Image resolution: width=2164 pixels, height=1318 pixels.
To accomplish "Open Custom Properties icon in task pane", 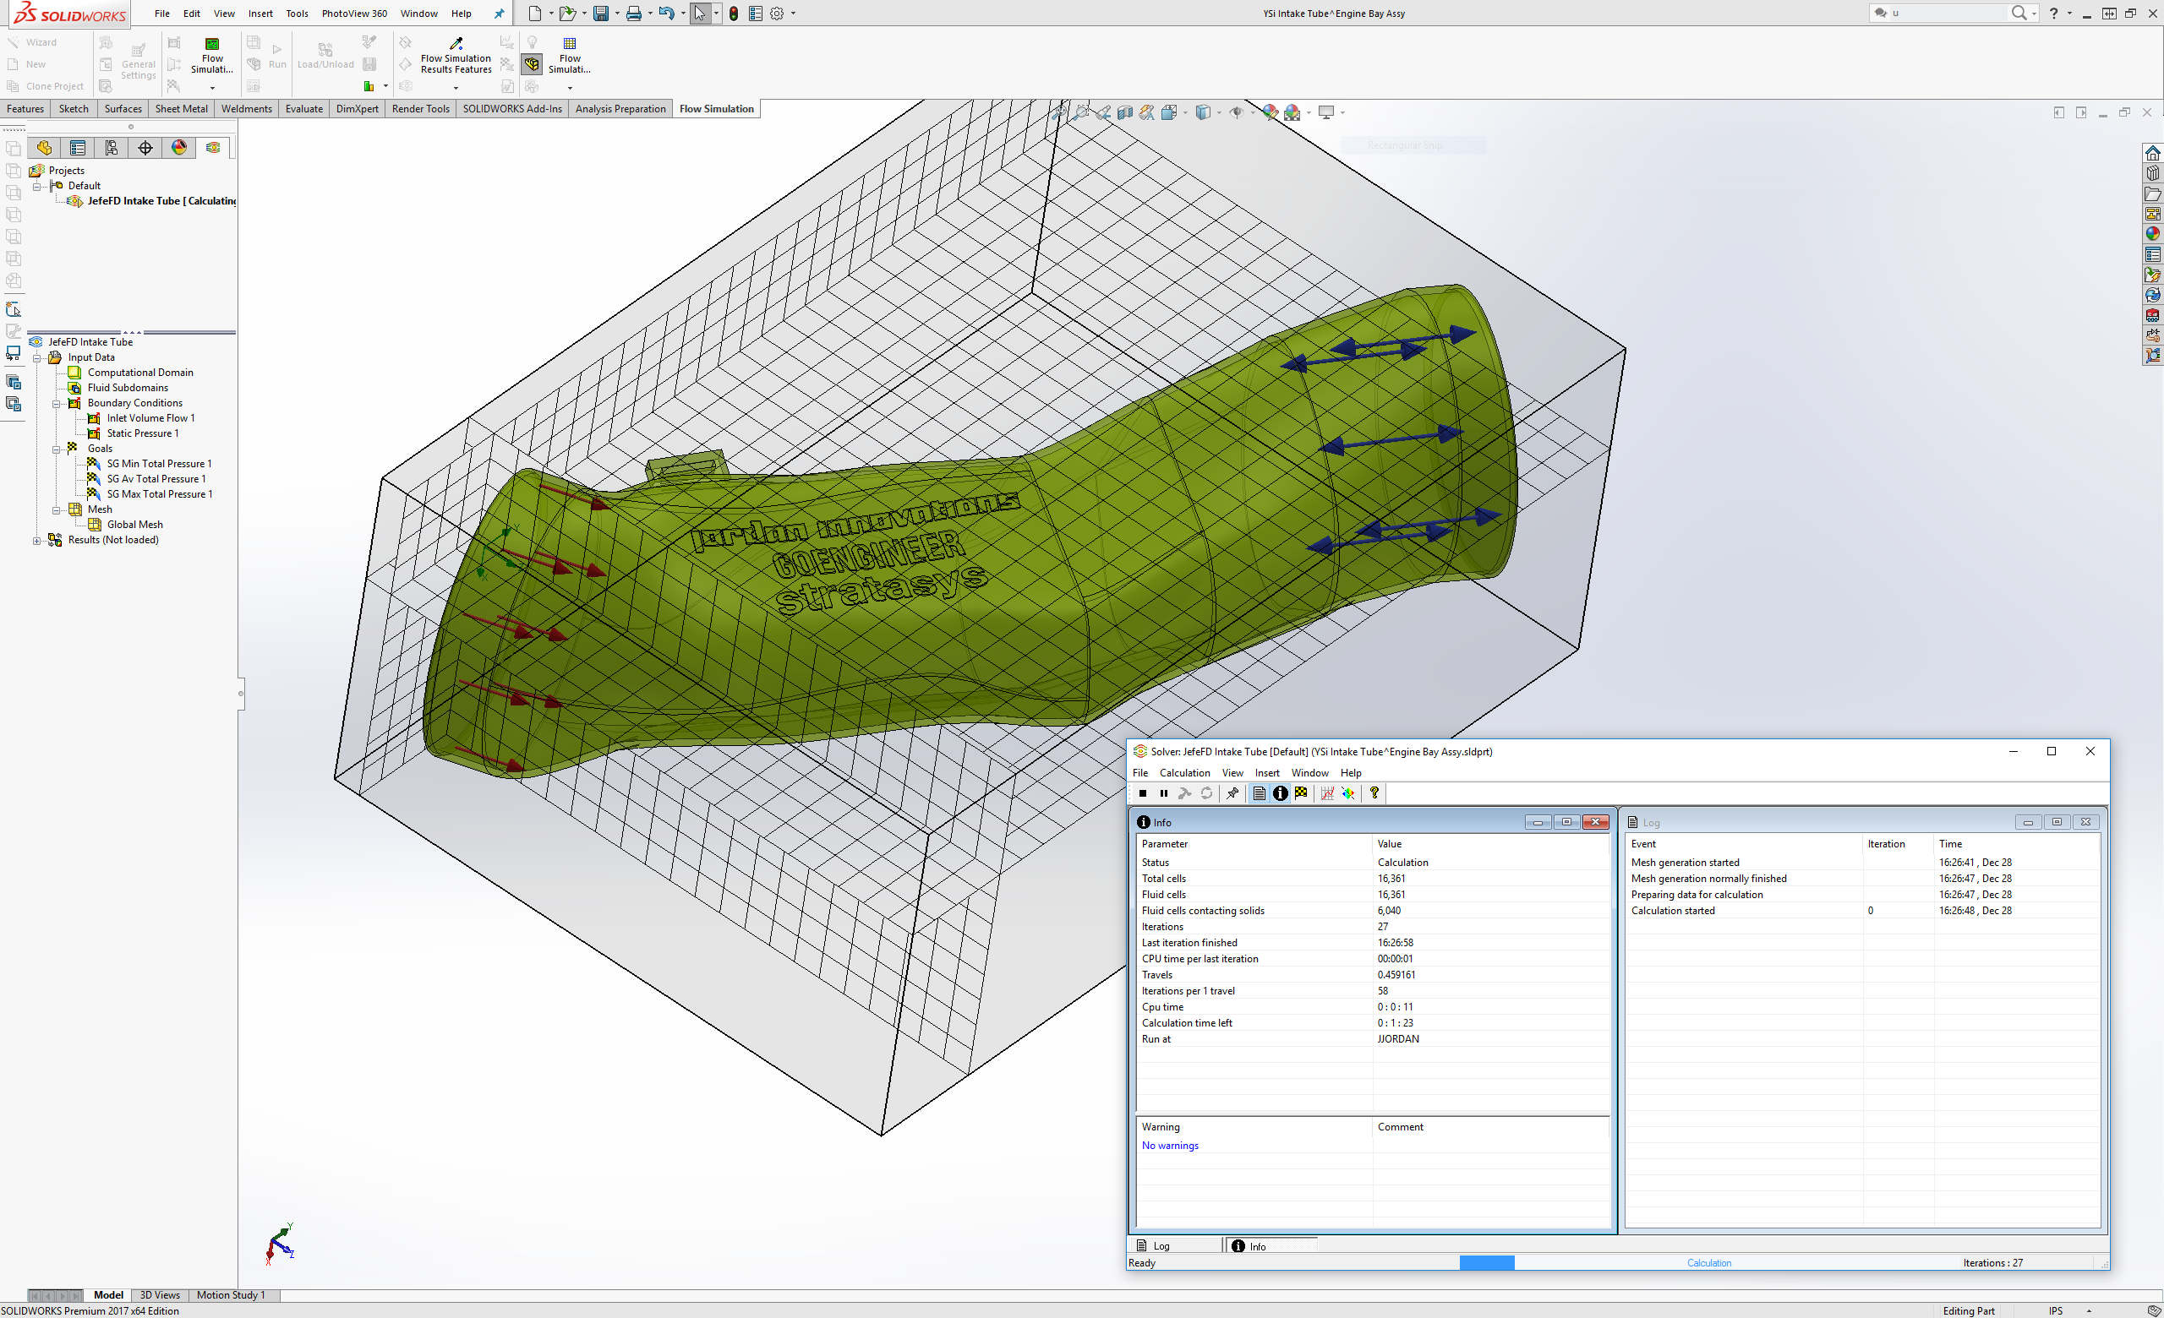I will pos(2152,254).
